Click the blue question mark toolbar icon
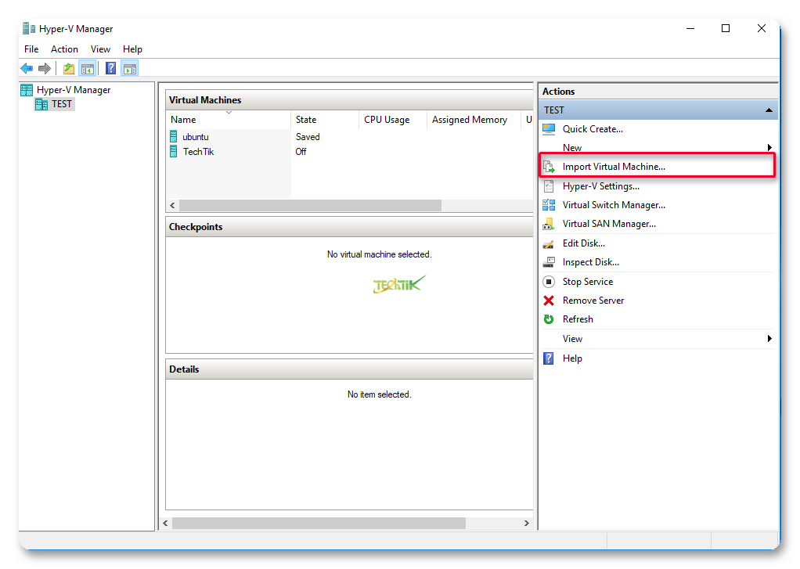Image resolution: width=800 pixels, height=569 pixels. click(111, 69)
